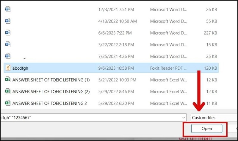
Task: Pick ANSWER SHEET OF TOEIC LISTENING (2) name
Action: (x=51, y=92)
